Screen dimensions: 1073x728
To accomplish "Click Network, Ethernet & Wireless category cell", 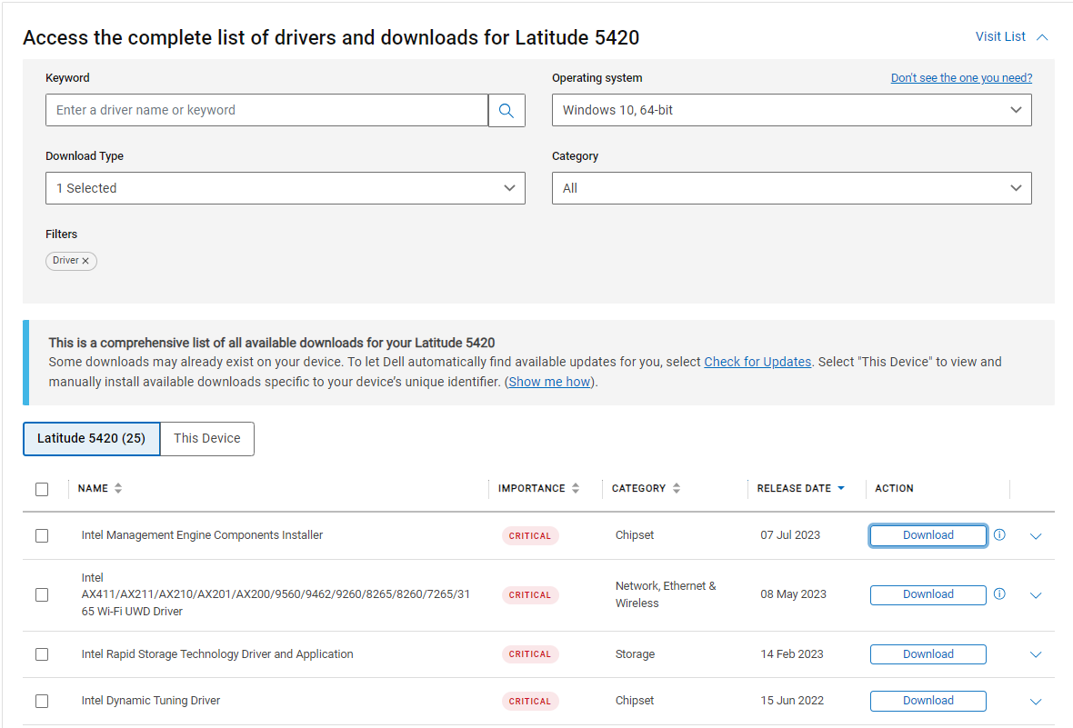I will (666, 594).
